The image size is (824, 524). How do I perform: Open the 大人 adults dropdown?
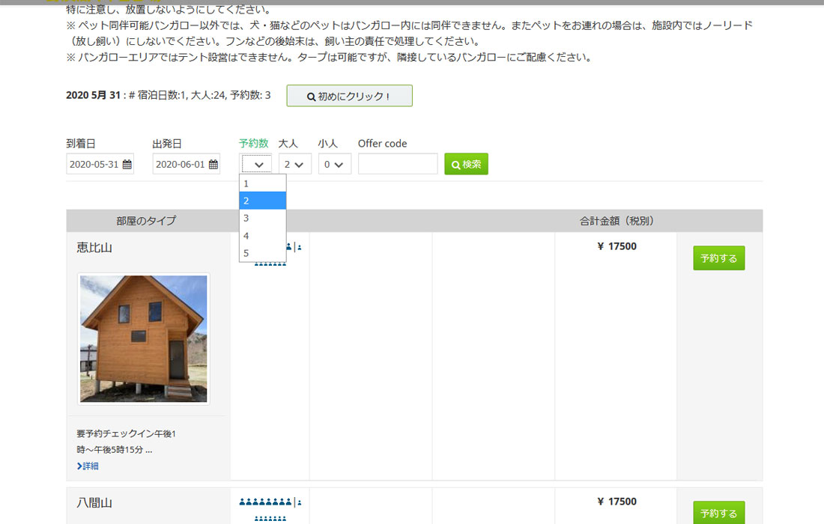point(295,163)
